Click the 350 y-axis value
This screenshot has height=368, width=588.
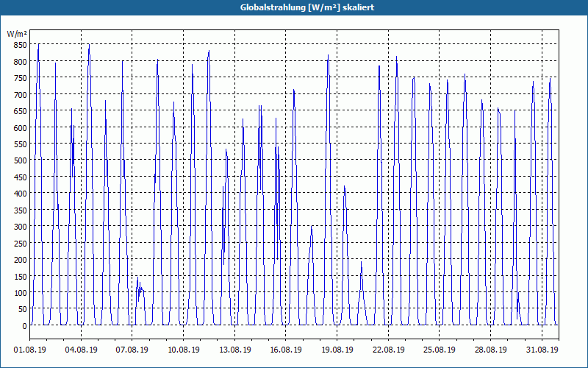[x=21, y=210]
